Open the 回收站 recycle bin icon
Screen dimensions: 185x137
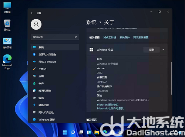(7, 25)
